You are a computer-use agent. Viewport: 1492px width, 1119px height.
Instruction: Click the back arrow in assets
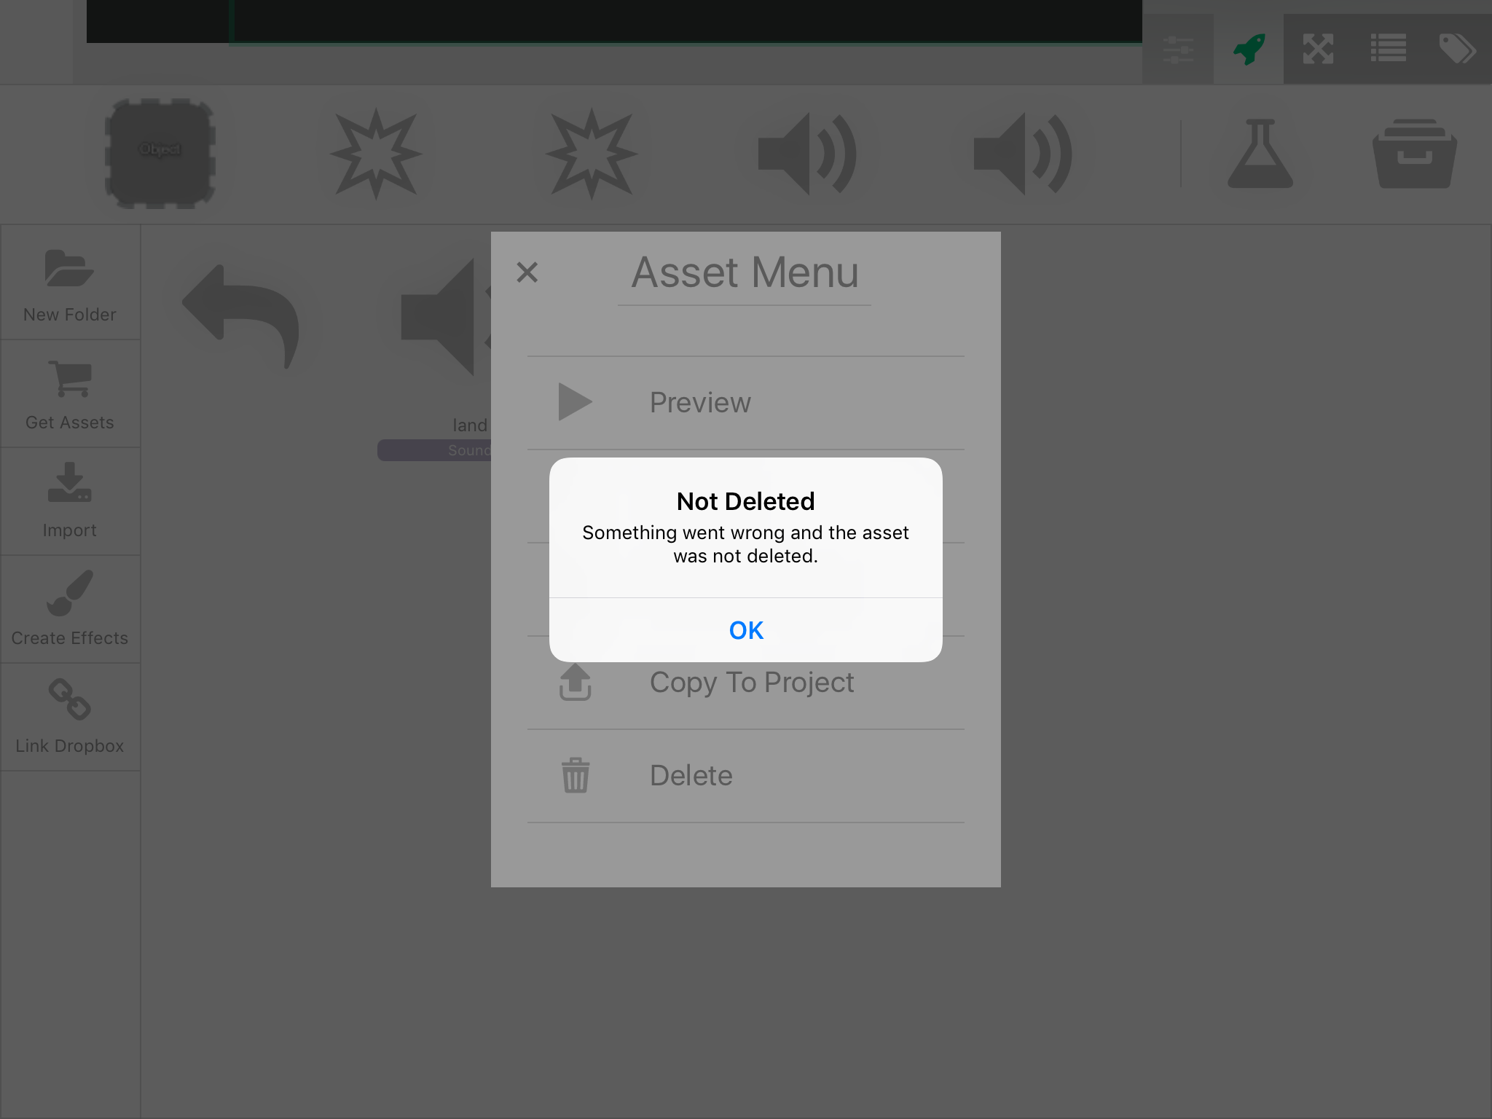(242, 318)
